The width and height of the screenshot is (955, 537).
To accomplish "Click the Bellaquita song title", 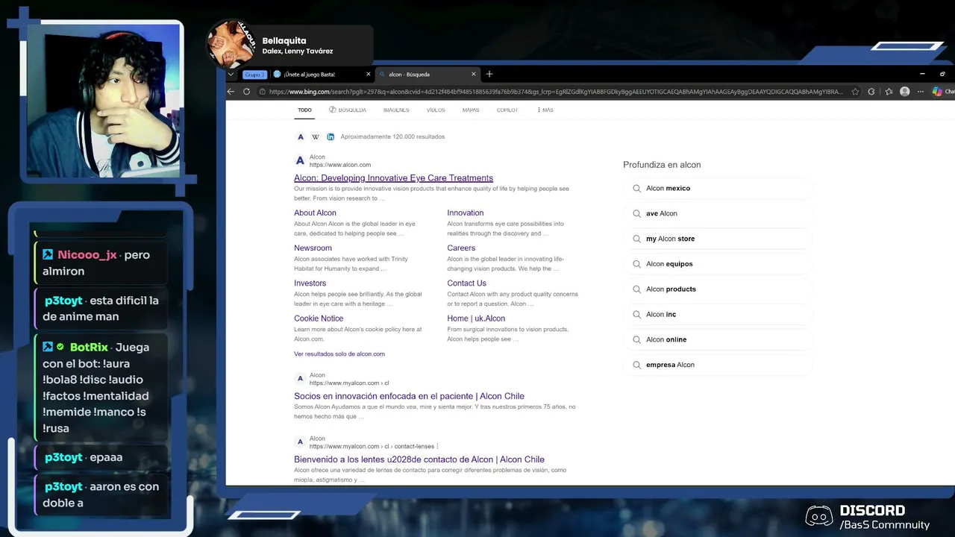I will [x=284, y=40].
